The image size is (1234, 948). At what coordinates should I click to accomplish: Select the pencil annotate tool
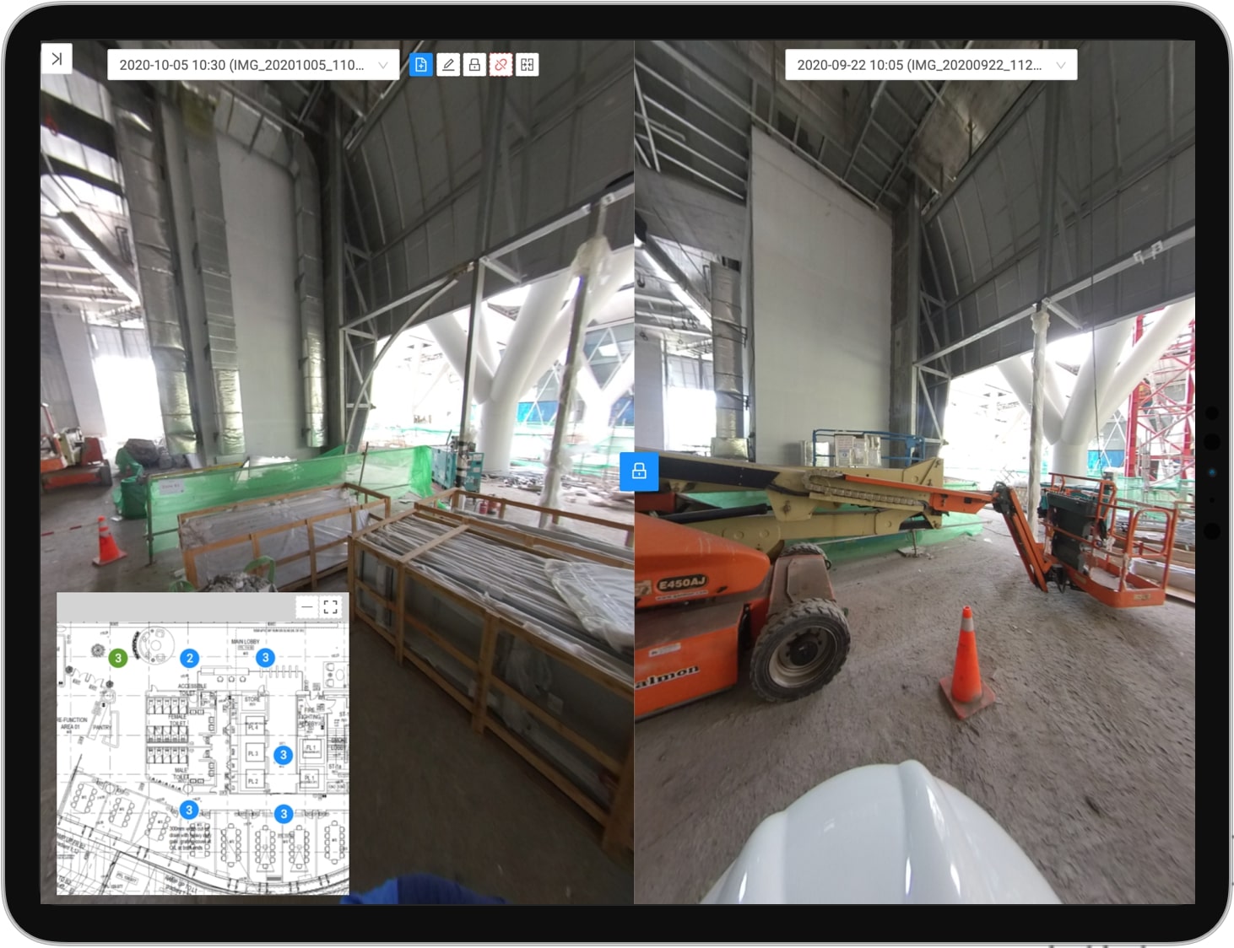tap(448, 65)
